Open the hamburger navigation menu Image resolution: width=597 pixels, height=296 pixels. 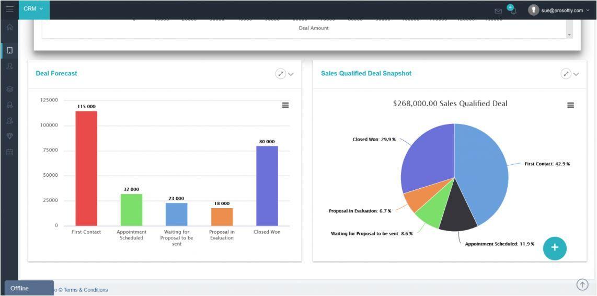[x=9, y=9]
